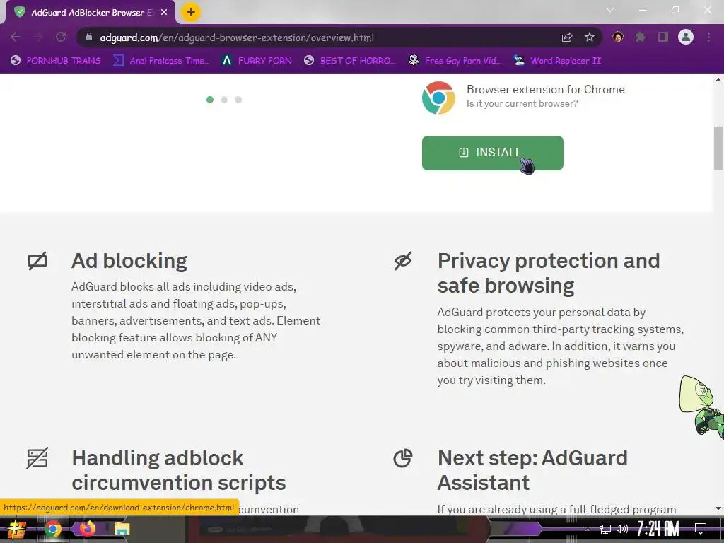The width and height of the screenshot is (724, 543).
Task: Click Handling adblock circumvention scripts heading
Action: click(179, 470)
